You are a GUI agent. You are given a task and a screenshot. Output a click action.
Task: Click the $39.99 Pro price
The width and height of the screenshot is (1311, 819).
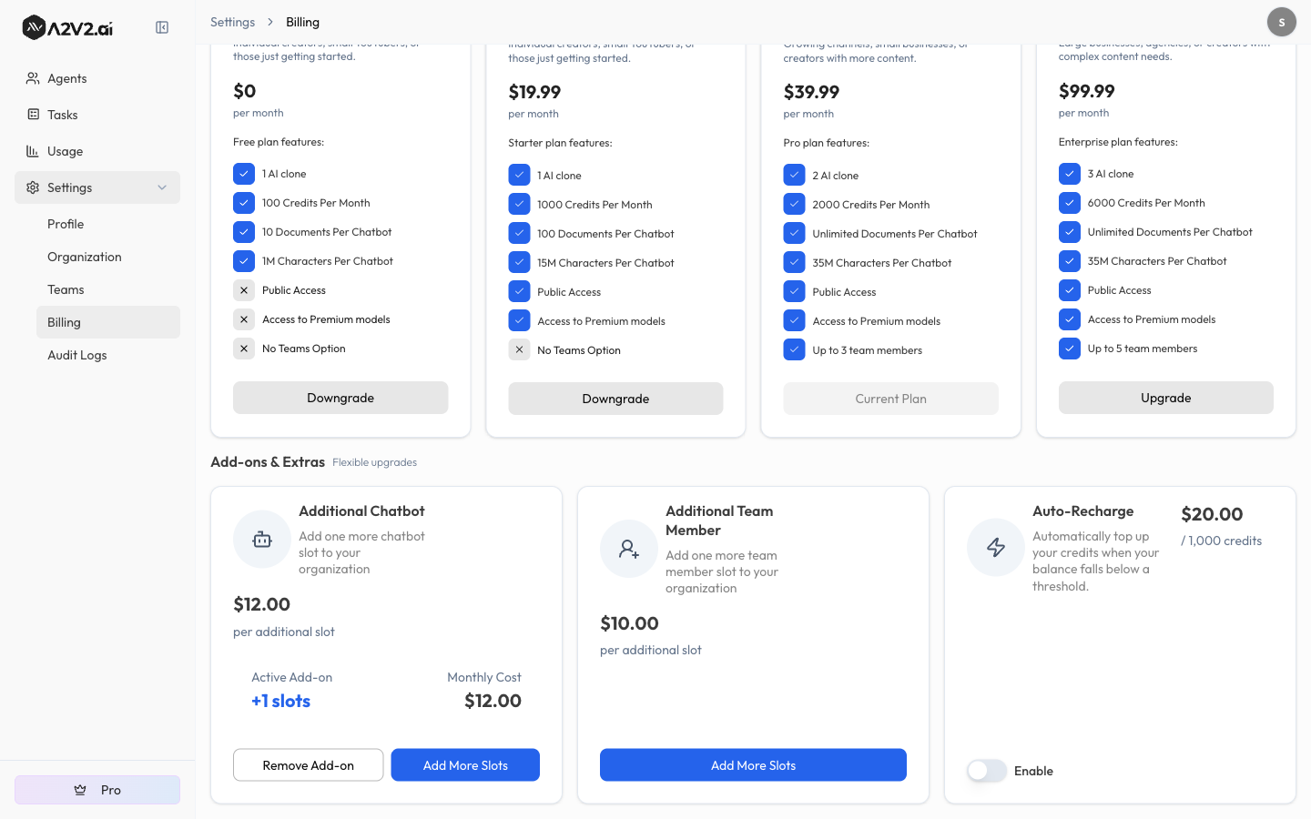(x=811, y=92)
